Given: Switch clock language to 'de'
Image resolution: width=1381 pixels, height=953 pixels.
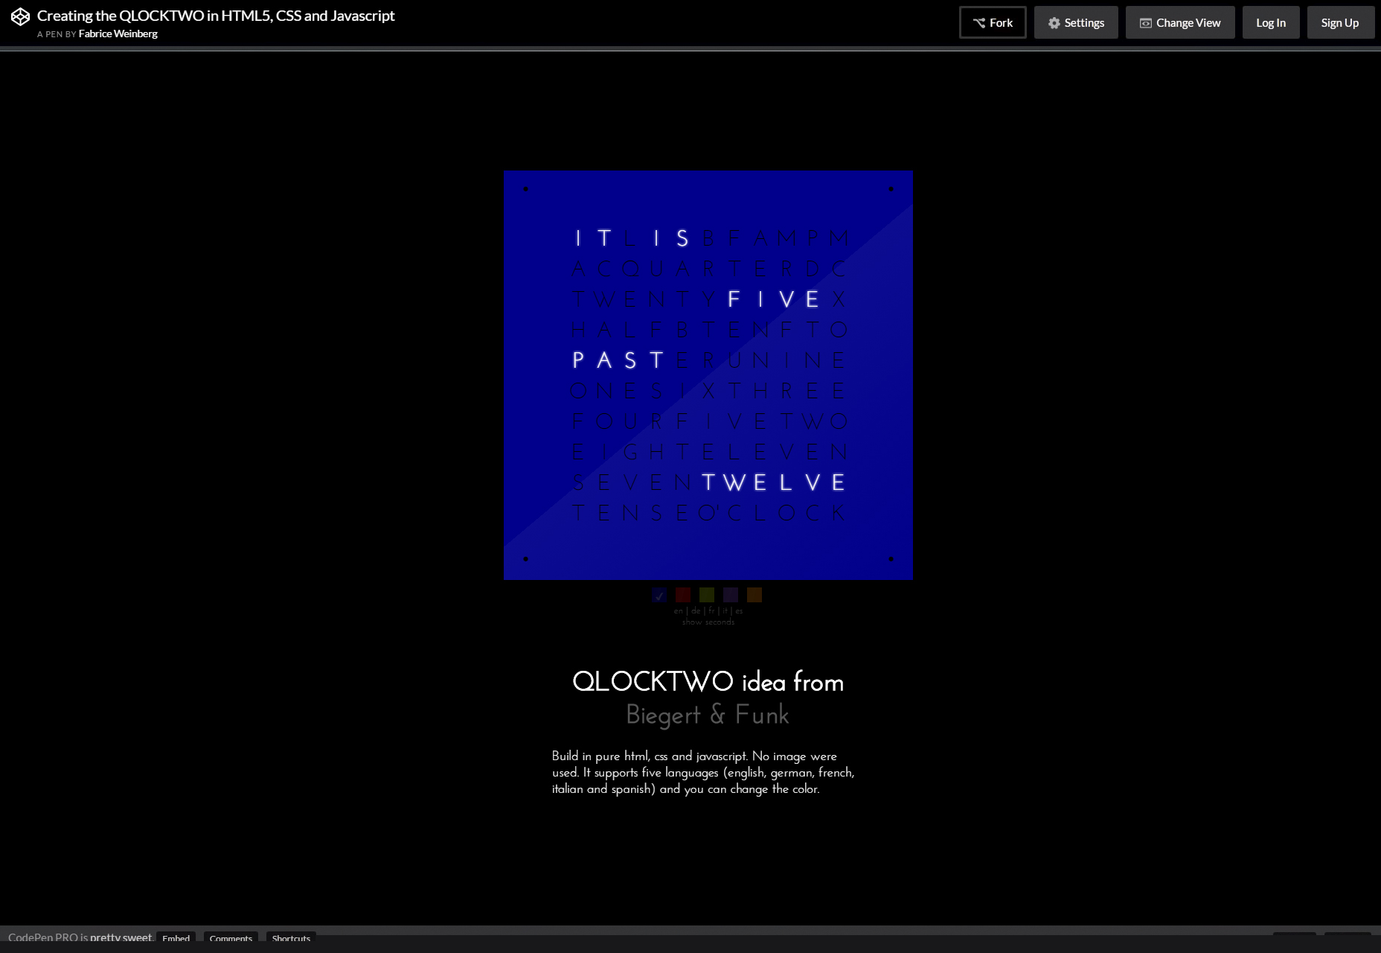Looking at the screenshot, I should pyautogui.click(x=696, y=611).
